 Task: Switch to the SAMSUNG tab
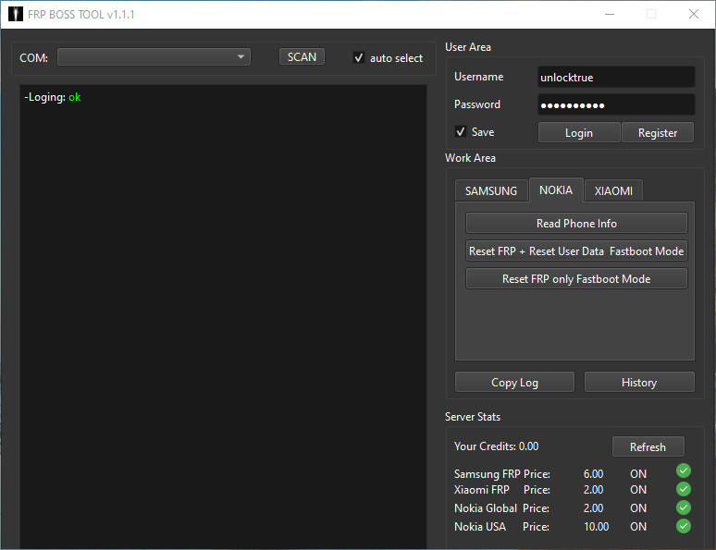point(491,190)
